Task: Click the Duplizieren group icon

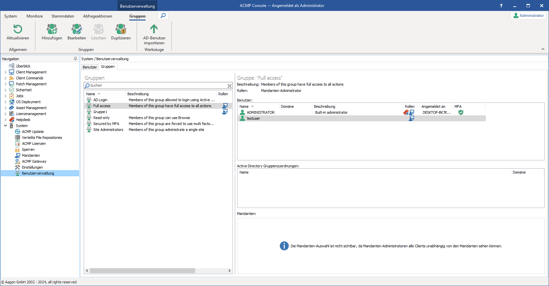Action: click(x=121, y=30)
